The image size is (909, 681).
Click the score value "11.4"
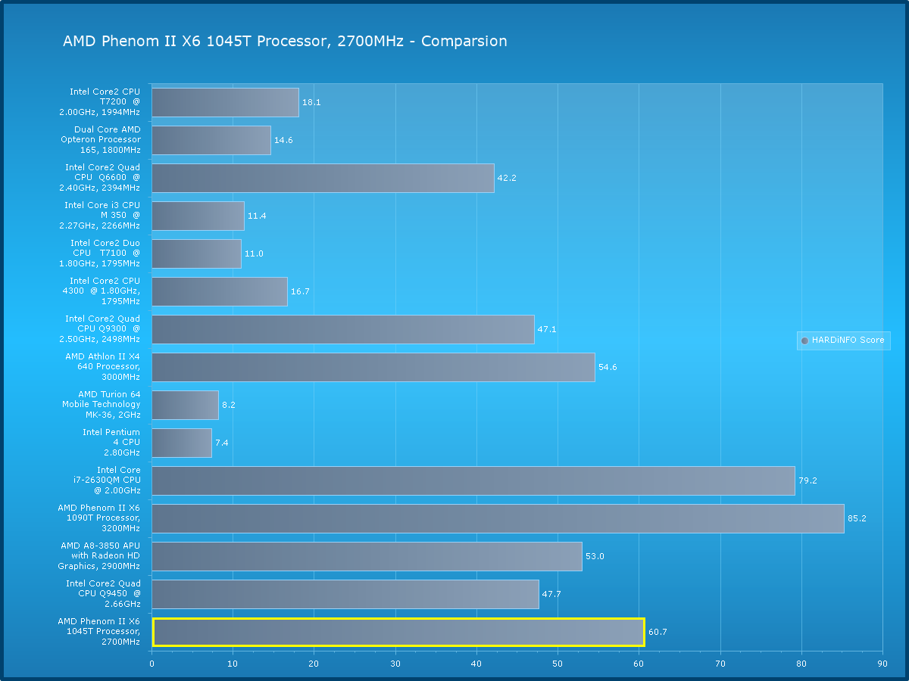pos(257,216)
